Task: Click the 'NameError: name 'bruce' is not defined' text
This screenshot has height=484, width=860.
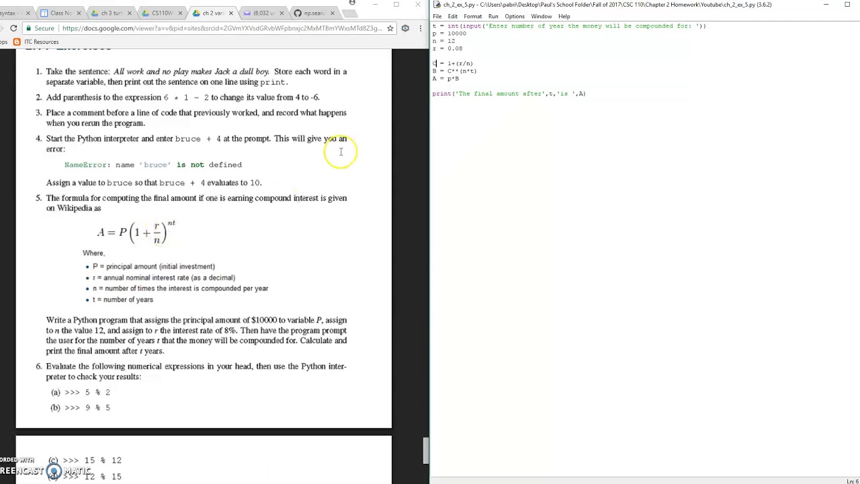Action: [153, 165]
